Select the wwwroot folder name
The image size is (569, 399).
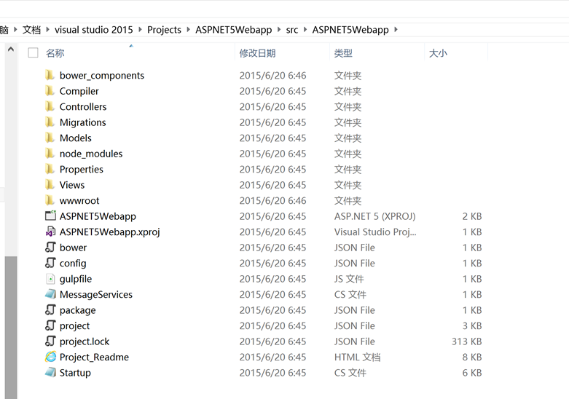(79, 200)
